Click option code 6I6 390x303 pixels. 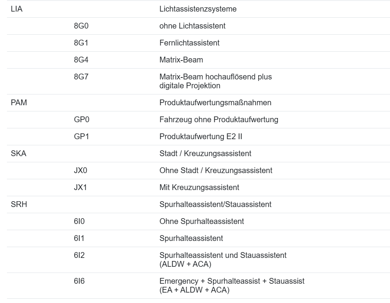(79, 281)
